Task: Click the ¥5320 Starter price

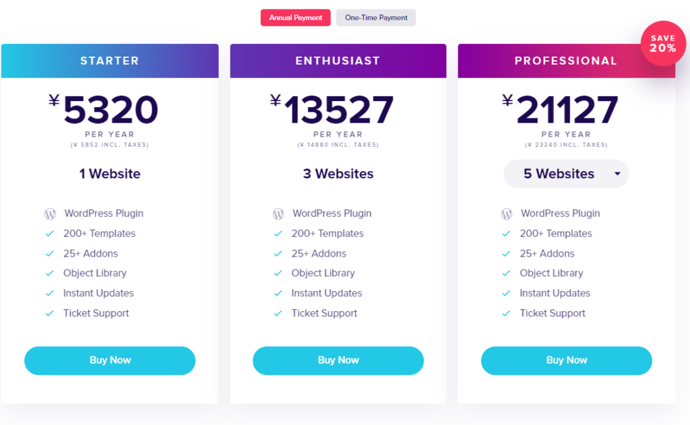Action: coord(109,110)
